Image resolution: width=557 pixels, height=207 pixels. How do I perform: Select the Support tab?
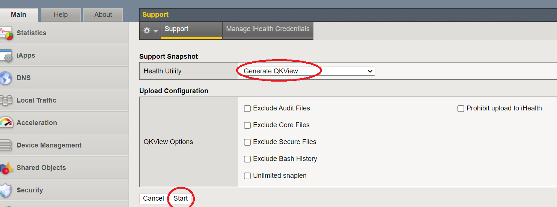pyautogui.click(x=191, y=30)
